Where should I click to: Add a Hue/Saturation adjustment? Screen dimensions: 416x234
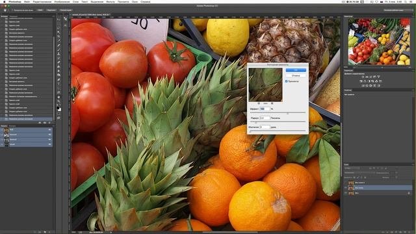(361, 81)
